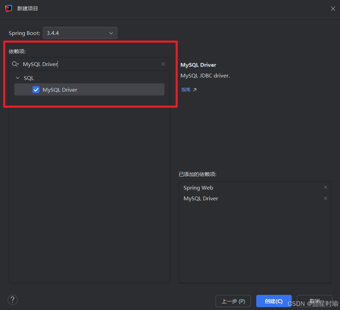This screenshot has width=340, height=310.
Task: Click the MySQL Driver description heading
Action: point(198,65)
